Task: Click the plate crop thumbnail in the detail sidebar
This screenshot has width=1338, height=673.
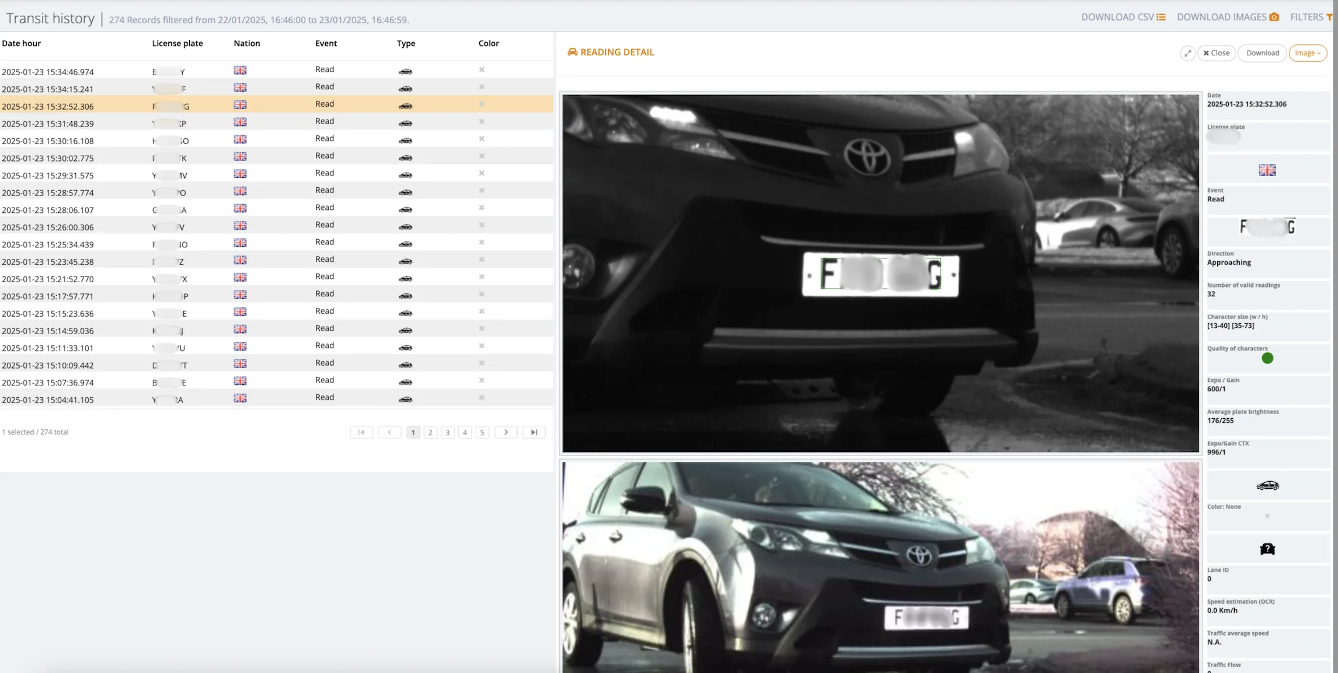Action: pyautogui.click(x=1267, y=226)
